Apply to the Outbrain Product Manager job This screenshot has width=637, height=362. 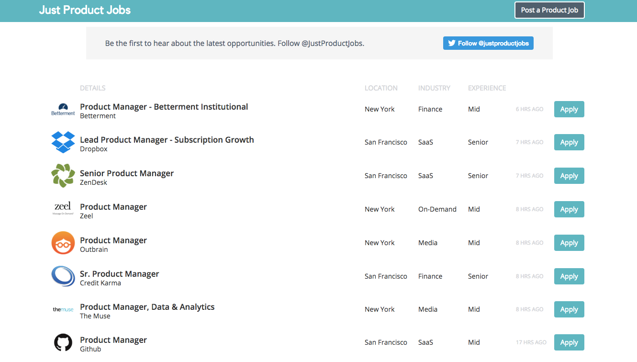[569, 243]
